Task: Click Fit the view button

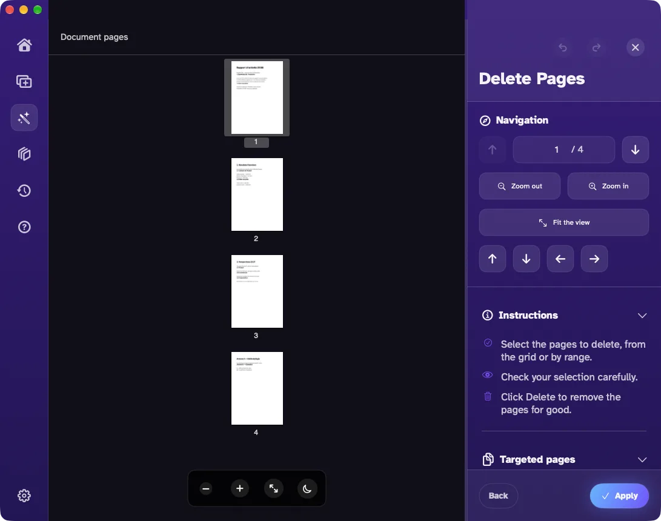Action: (564, 222)
